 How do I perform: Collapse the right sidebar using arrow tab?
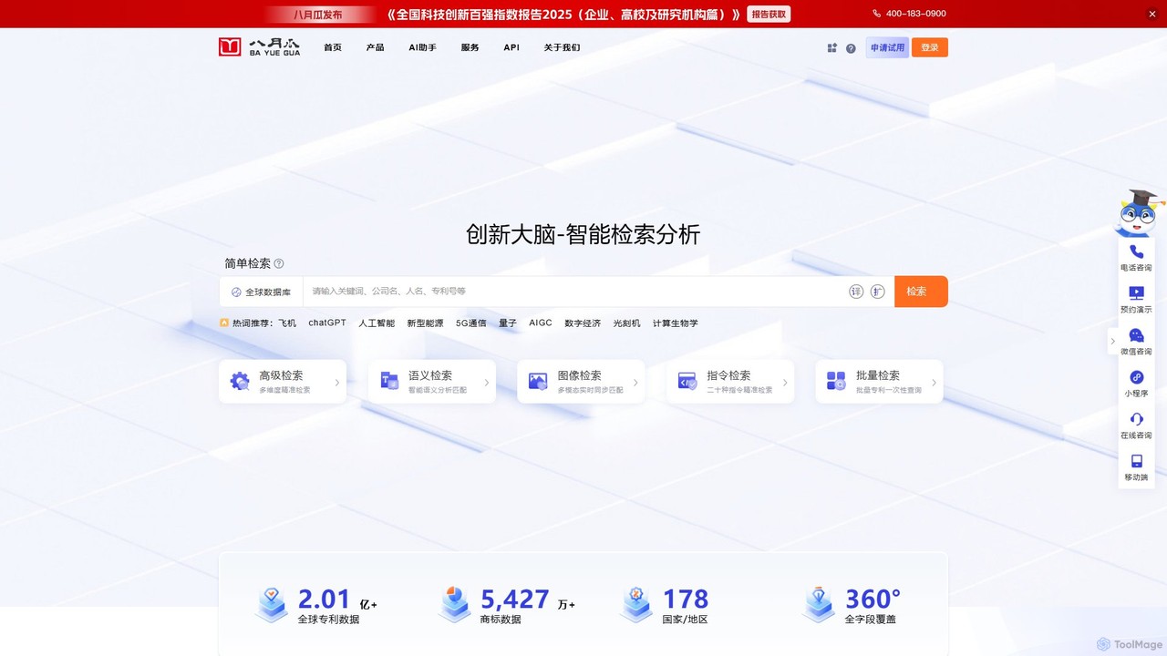click(x=1112, y=341)
